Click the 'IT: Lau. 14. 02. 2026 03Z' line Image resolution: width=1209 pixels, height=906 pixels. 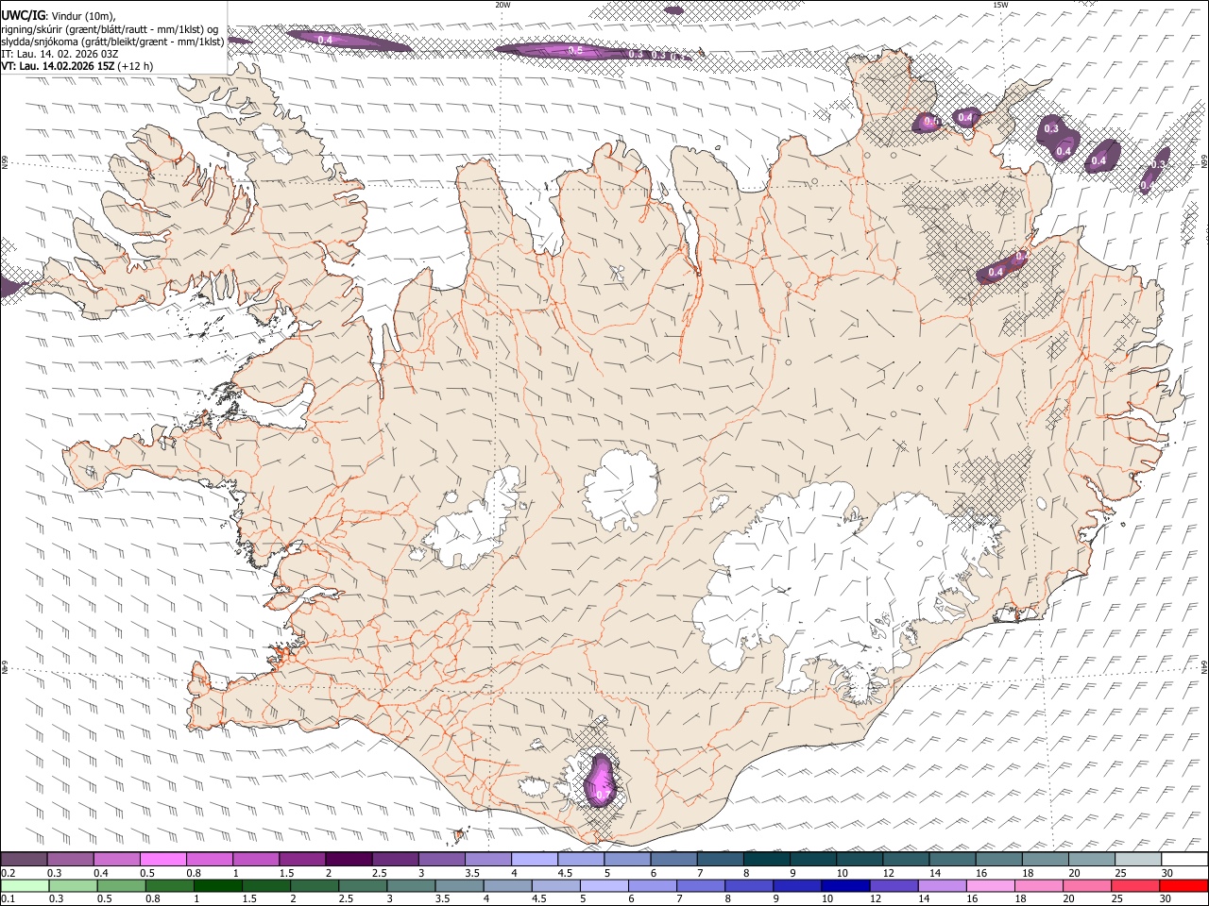[60, 54]
